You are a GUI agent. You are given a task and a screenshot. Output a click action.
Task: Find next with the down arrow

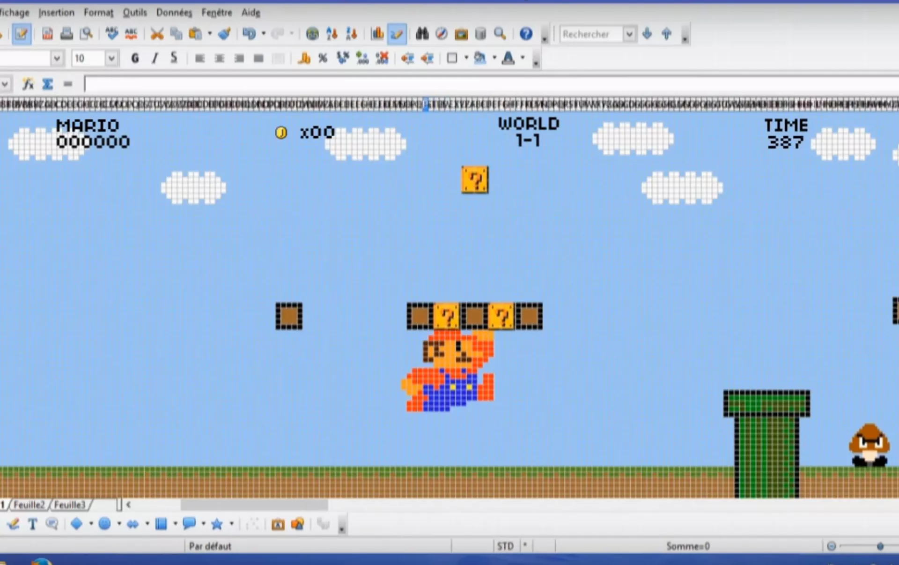click(647, 34)
